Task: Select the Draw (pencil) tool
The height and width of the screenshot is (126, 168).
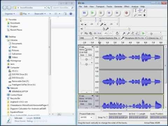Action: 145,10
